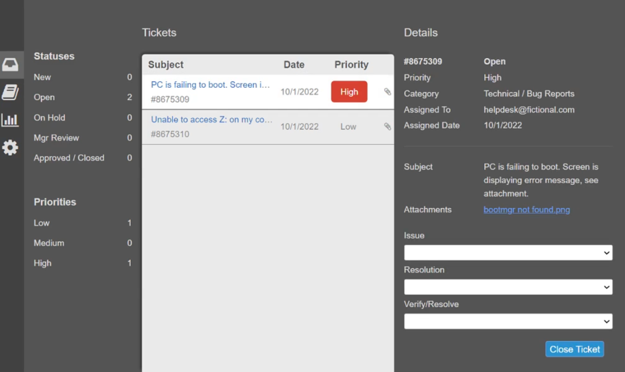Click the Low priority value on second ticket
Viewport: 625px width, 372px height.
[348, 127]
